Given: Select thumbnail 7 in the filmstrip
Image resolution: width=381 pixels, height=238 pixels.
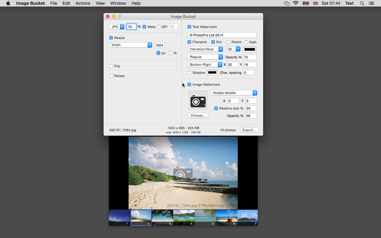Looking at the screenshot, I should 248,218.
